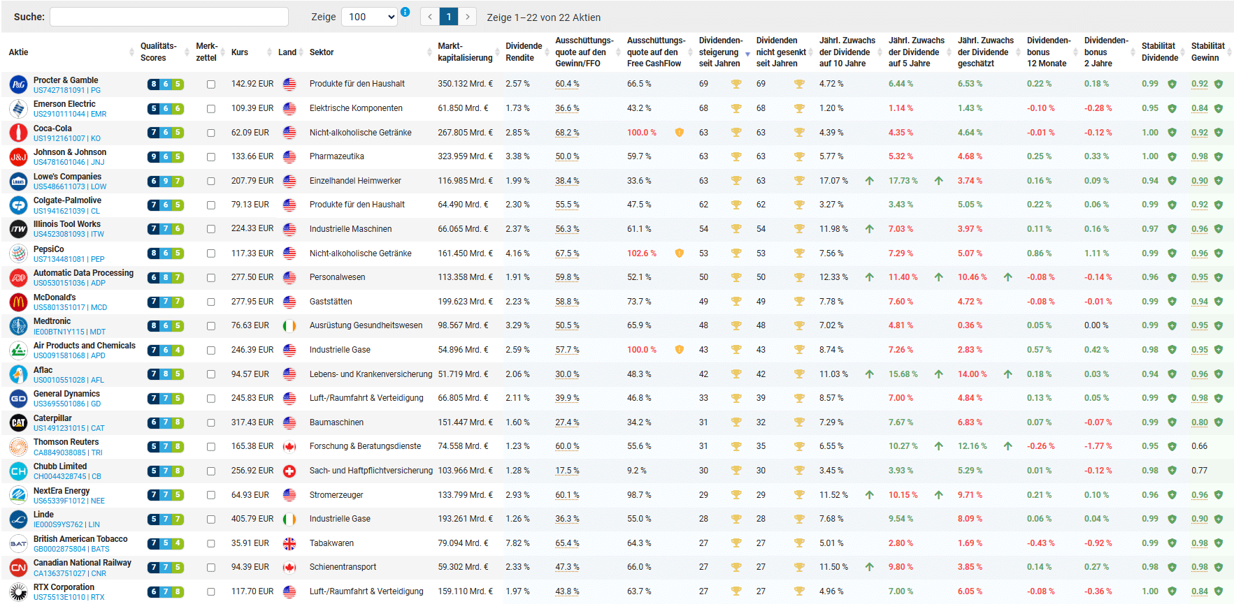The height and width of the screenshot is (604, 1234).
Task: Click the PepsiCo logo icon
Action: click(18, 253)
